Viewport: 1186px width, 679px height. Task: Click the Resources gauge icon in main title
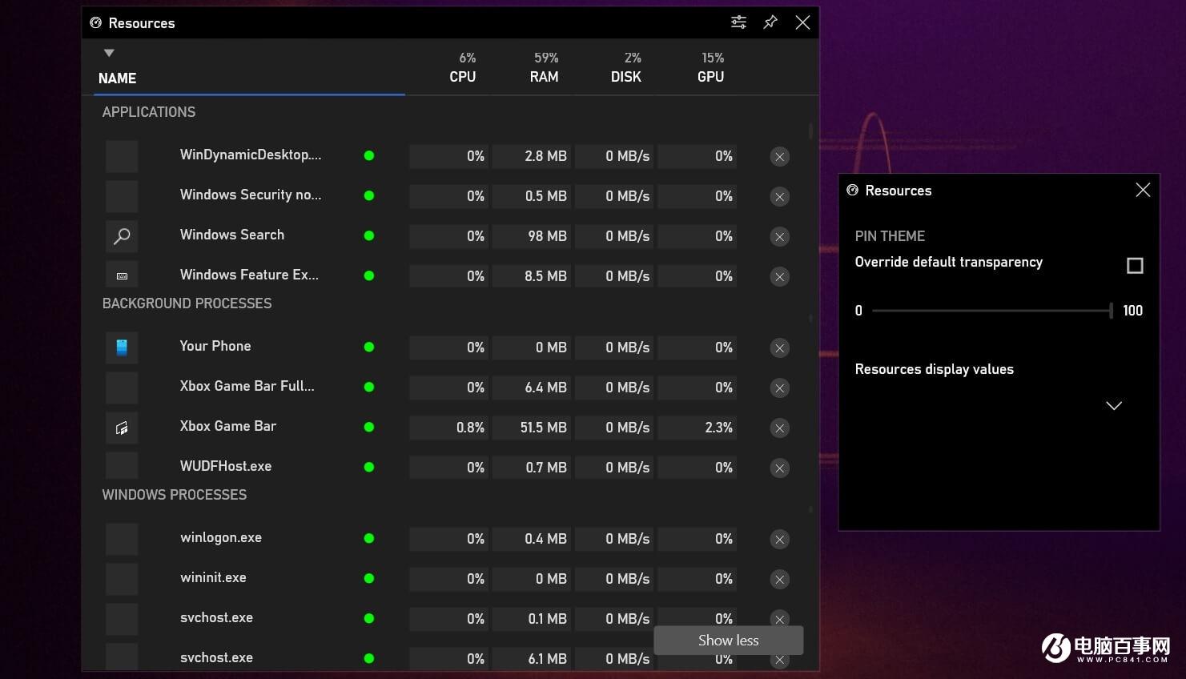coord(96,22)
